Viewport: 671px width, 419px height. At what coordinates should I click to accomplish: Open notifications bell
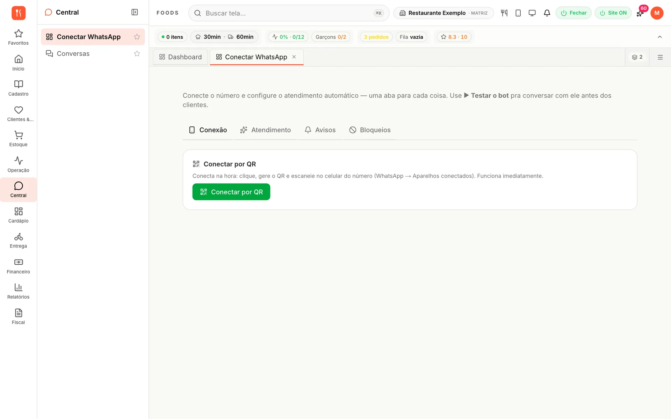point(547,13)
